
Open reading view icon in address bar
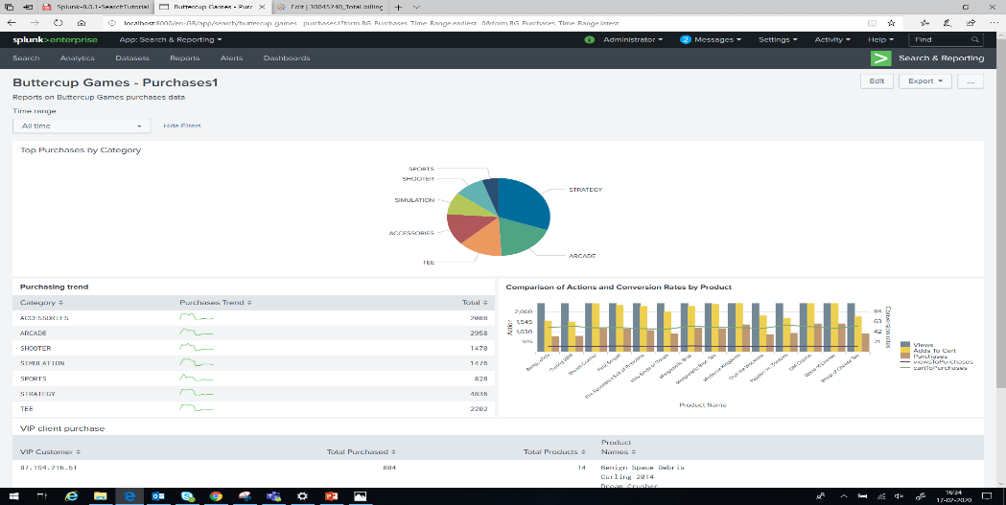872,22
